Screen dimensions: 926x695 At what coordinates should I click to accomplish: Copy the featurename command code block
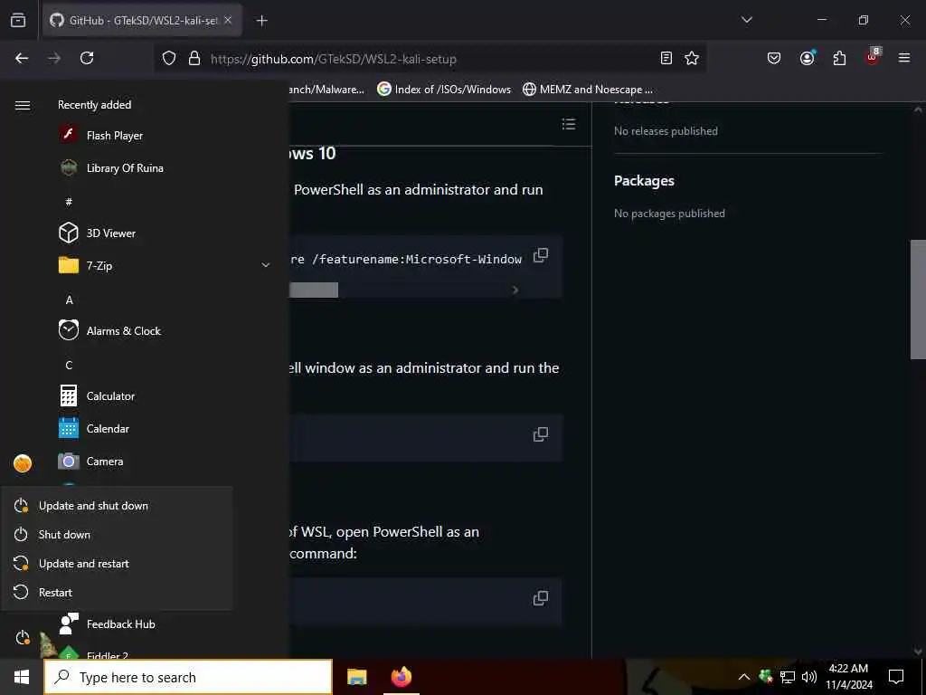tap(541, 255)
